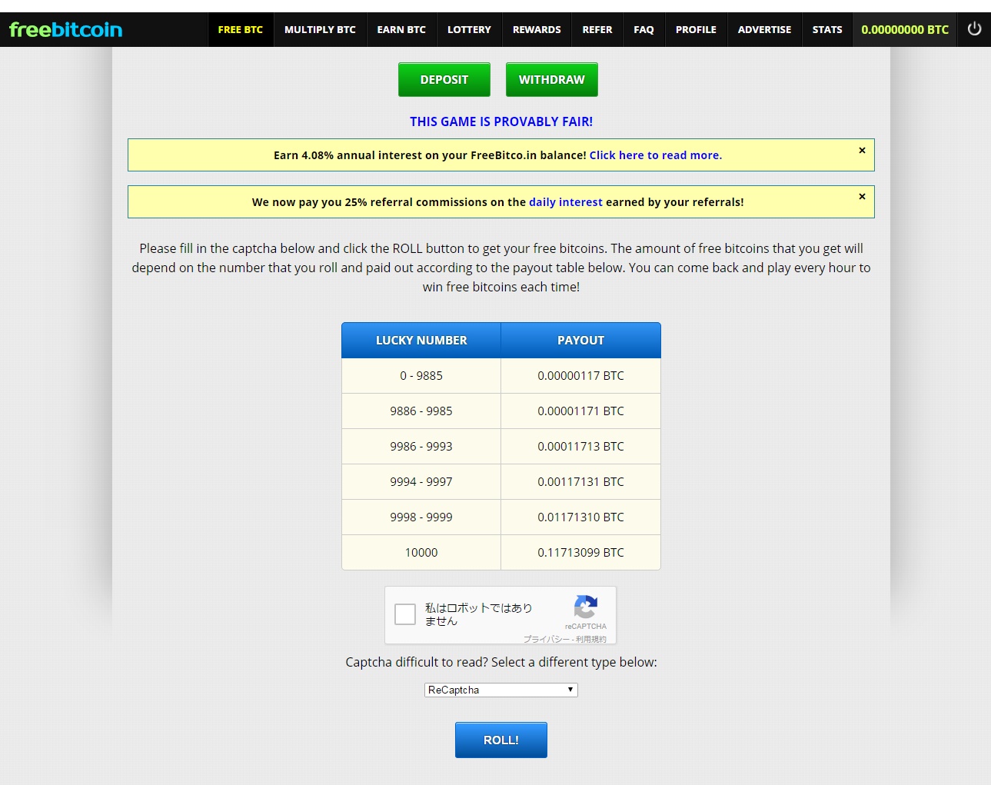Open the FAQ page
The width and height of the screenshot is (991, 785).
point(643,30)
